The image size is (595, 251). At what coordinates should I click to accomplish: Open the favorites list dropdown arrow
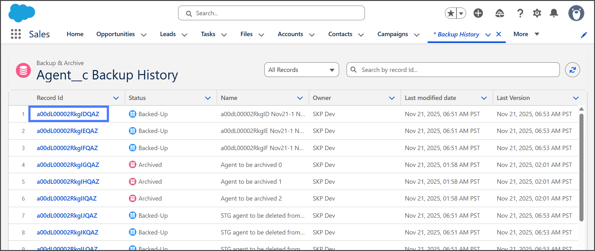pyautogui.click(x=461, y=13)
